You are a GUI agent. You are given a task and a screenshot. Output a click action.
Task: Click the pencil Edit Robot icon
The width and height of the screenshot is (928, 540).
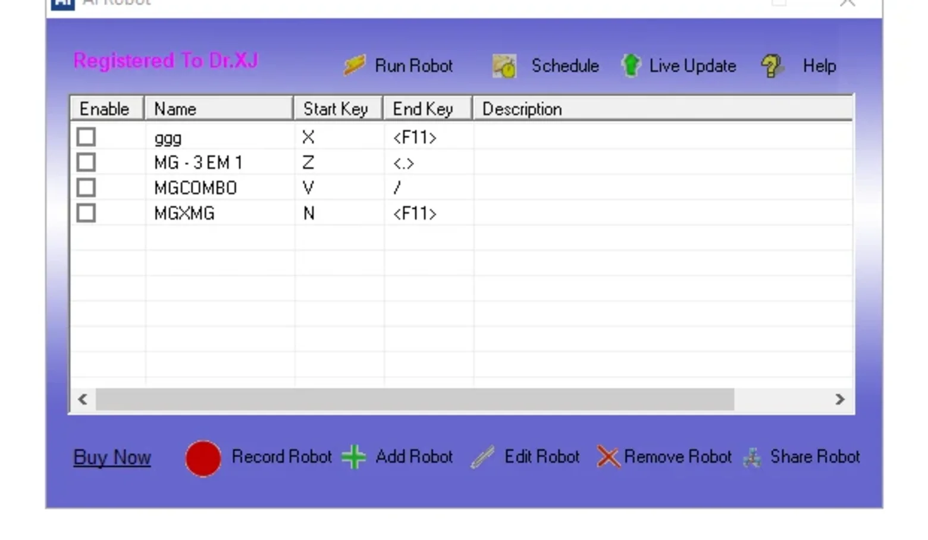(482, 457)
